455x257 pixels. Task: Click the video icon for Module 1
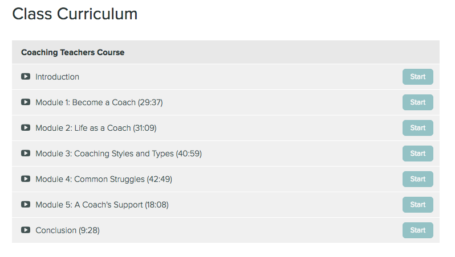pos(26,102)
